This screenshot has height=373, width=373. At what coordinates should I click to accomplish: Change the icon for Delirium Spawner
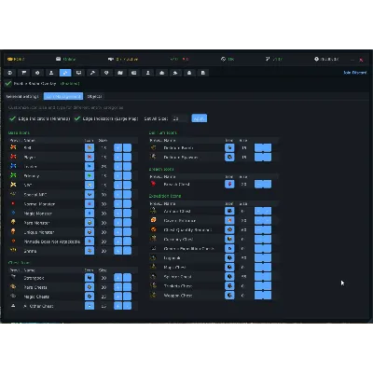tap(229, 157)
